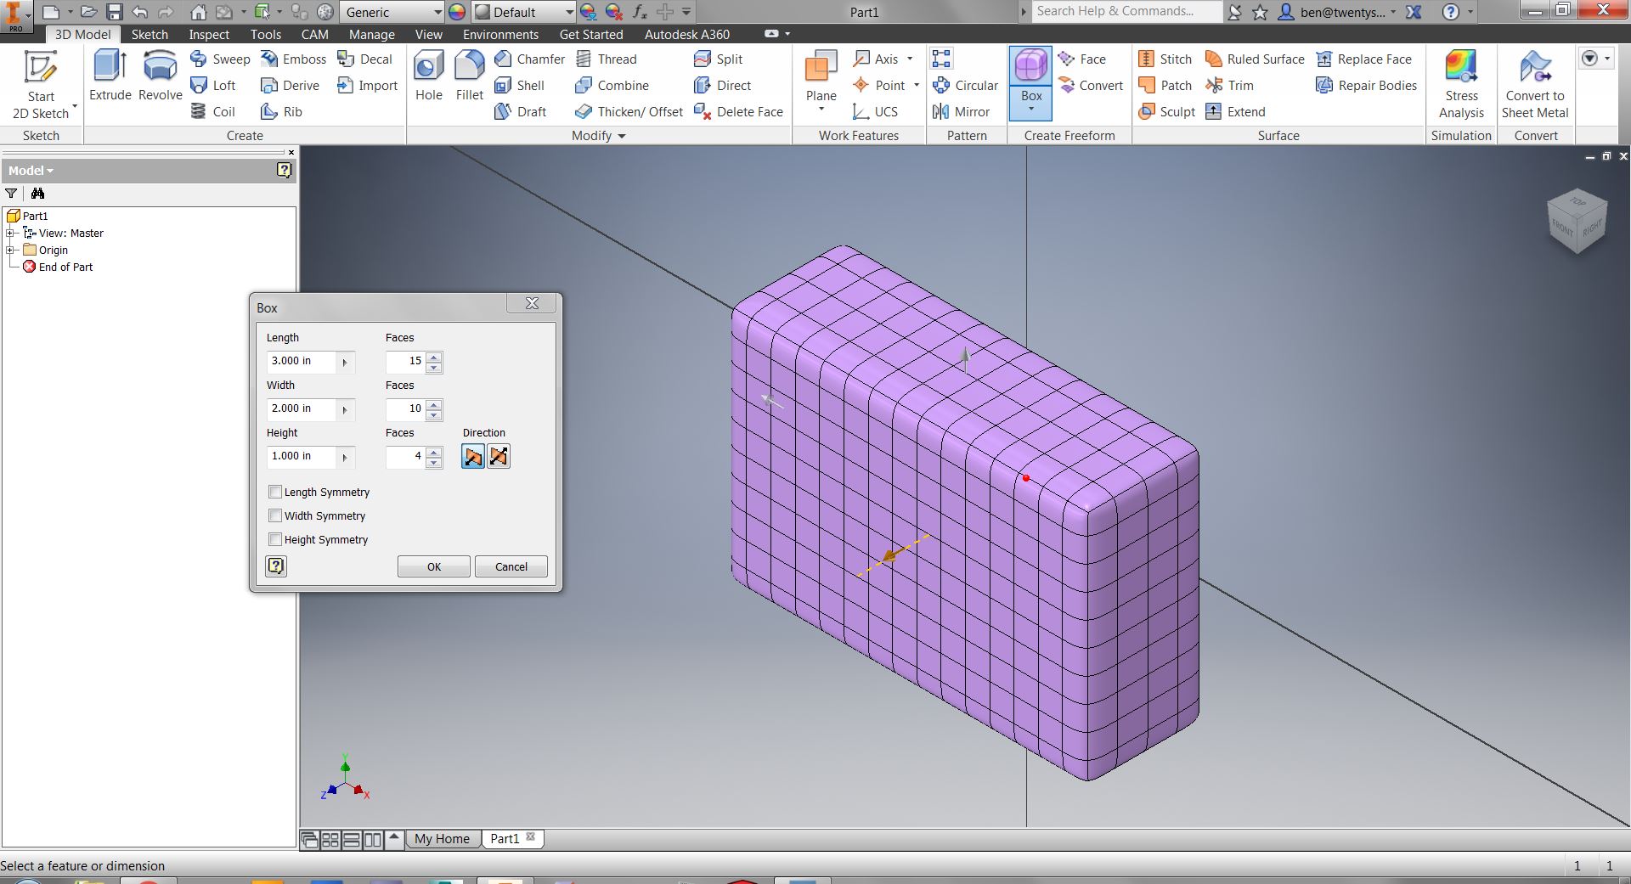
Task: Open the Model browser dropdown
Action: click(31, 171)
